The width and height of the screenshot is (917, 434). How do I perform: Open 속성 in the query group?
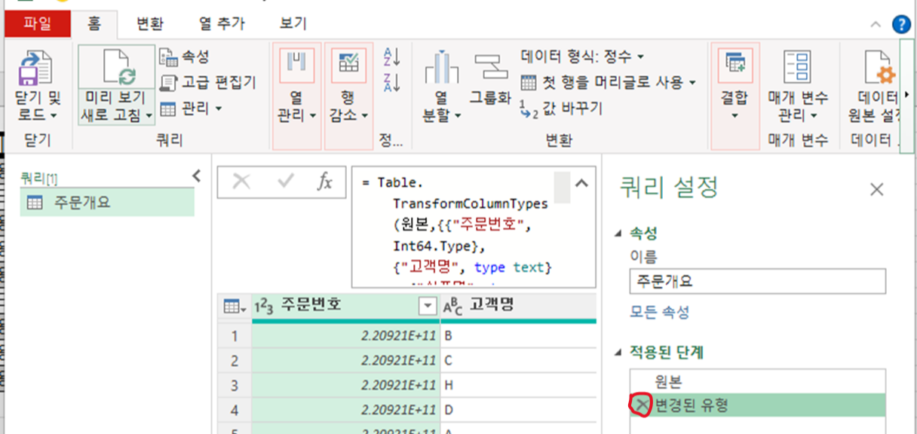(185, 57)
